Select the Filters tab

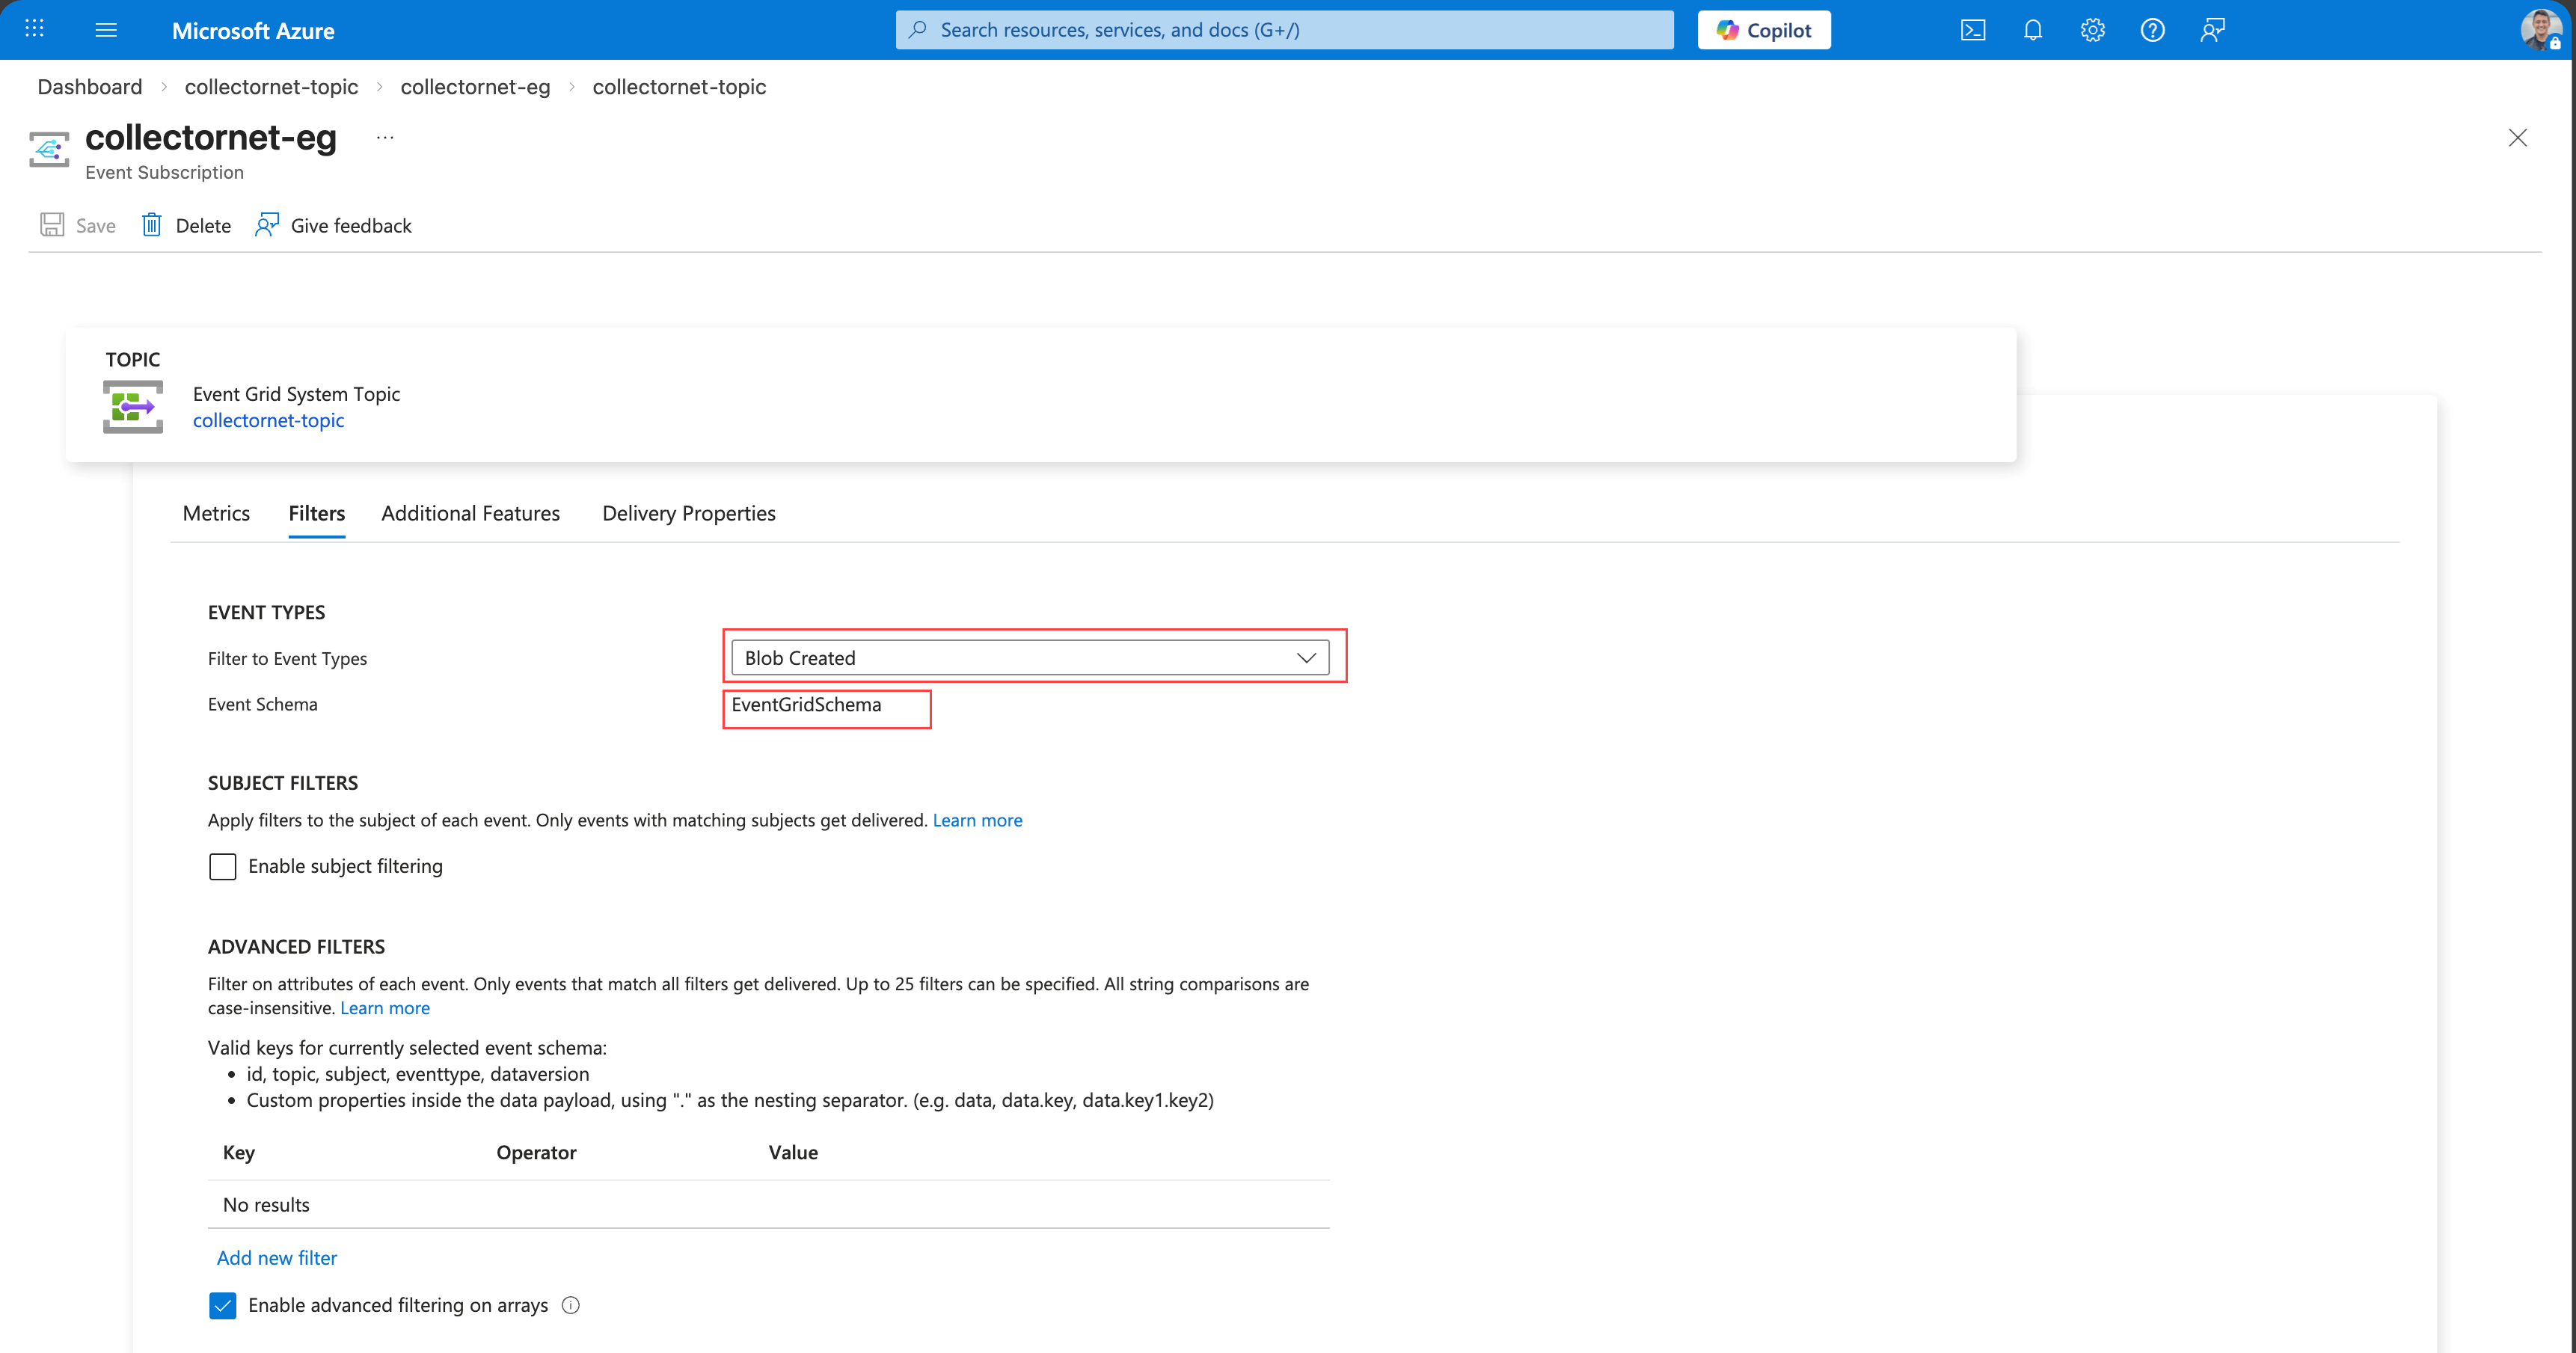pos(317,513)
